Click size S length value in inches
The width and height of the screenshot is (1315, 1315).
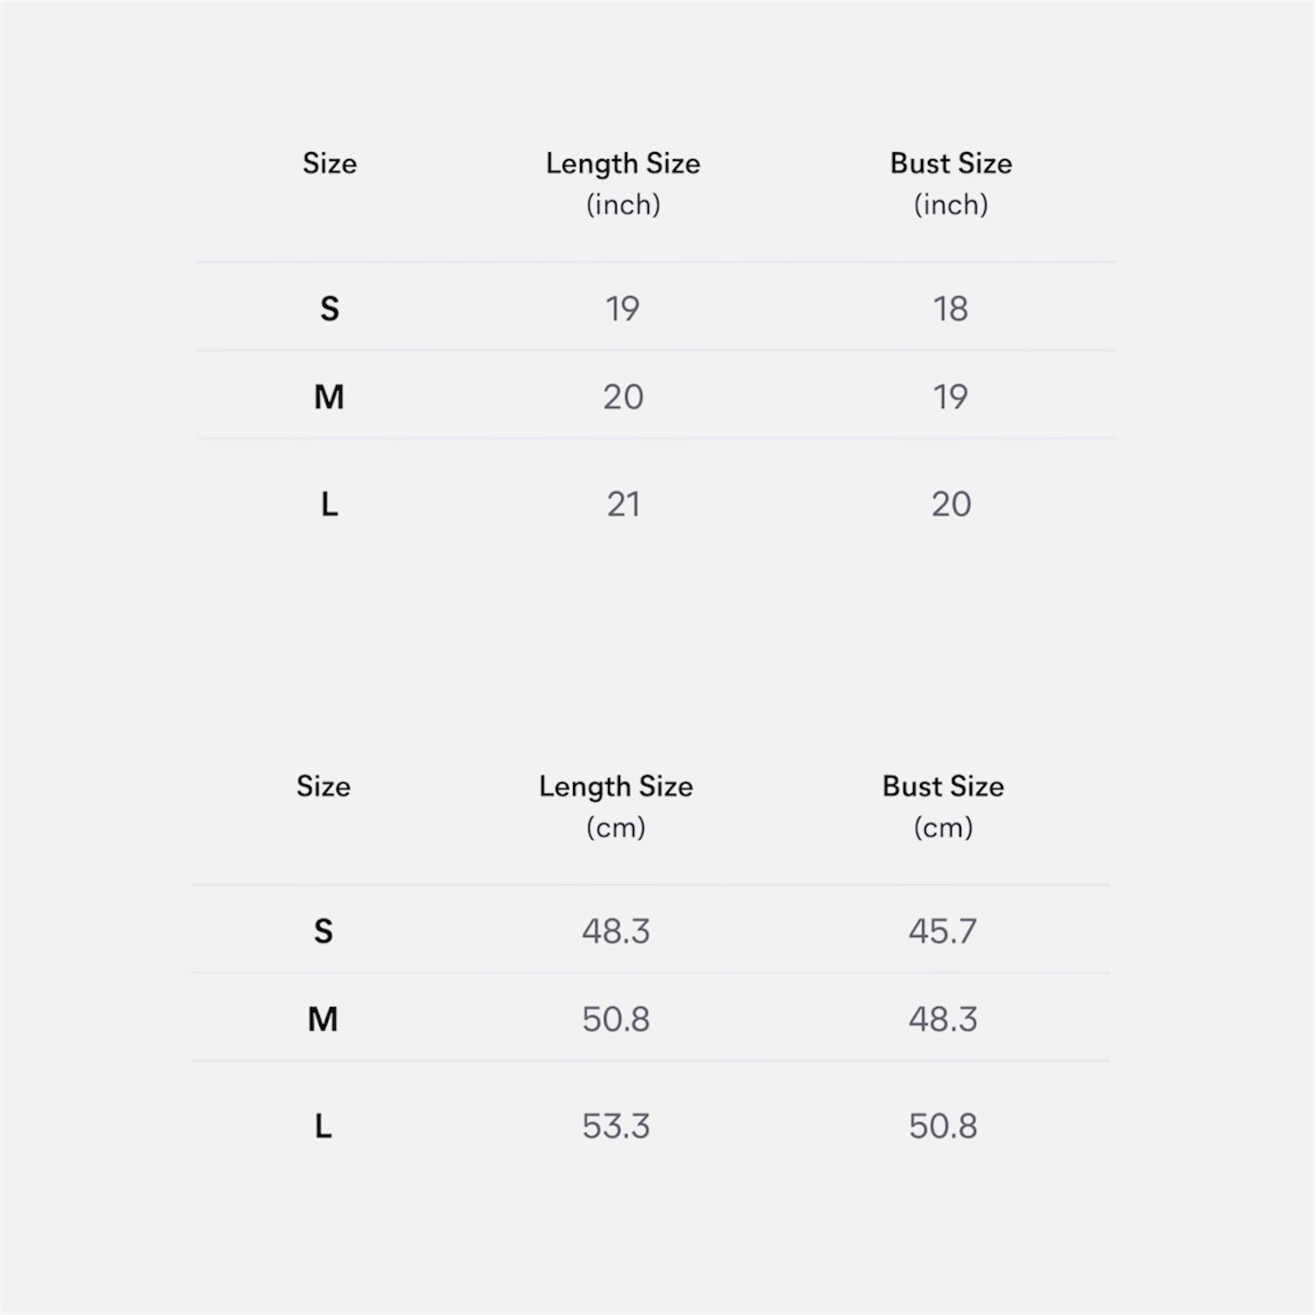coord(623,309)
